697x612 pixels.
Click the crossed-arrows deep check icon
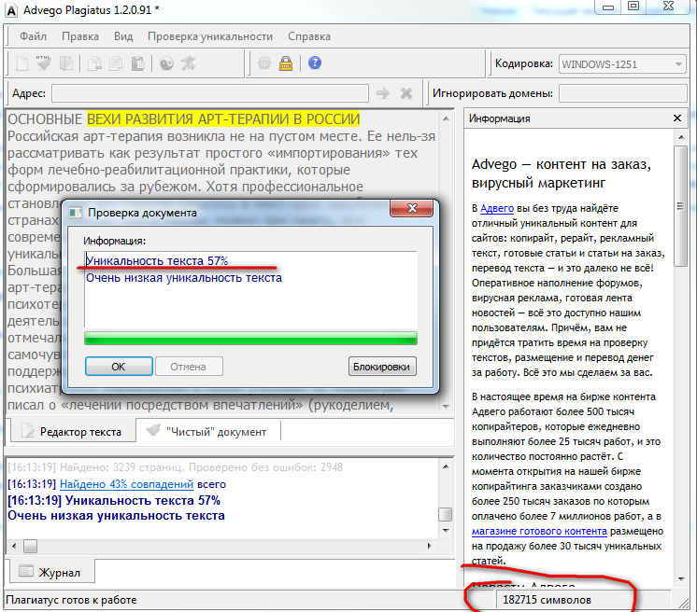189,63
